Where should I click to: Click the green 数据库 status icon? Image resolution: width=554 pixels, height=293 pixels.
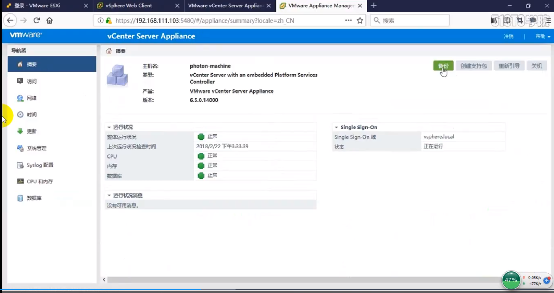point(201,176)
